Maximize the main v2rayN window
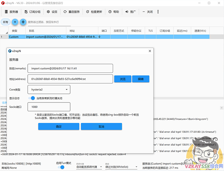Screen dimensions: 224x171 point(209,3)
